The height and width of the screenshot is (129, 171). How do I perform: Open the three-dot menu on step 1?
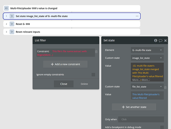[x=137, y=16]
